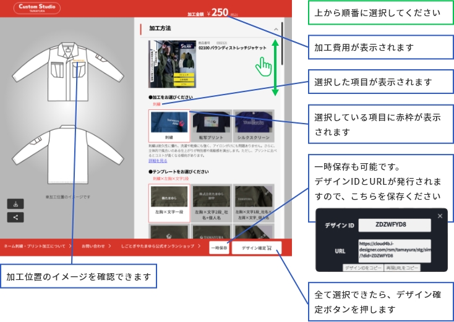Image resolution: width=454 pixels, height=322 pixels.
Task: Click the URL field in the popup
Action: (395, 250)
